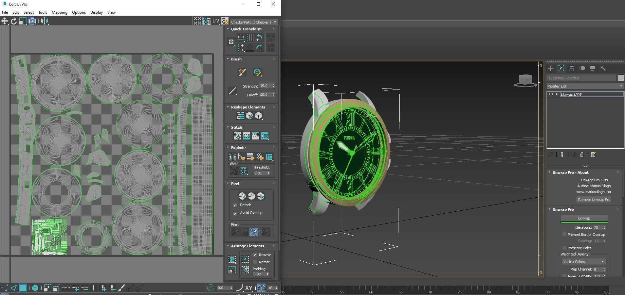Viewport: 625px width, 295px height.
Task: Collapse the Reshape Elements rollout
Action: click(x=228, y=107)
